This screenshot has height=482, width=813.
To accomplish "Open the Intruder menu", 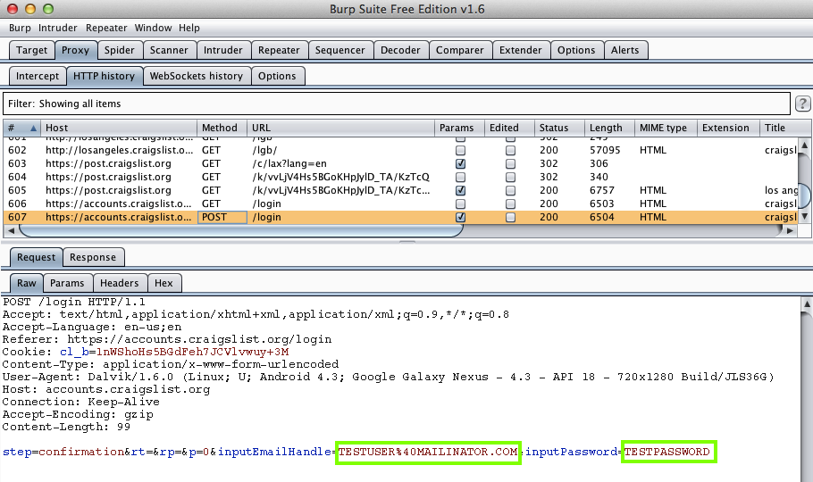I will pos(58,28).
